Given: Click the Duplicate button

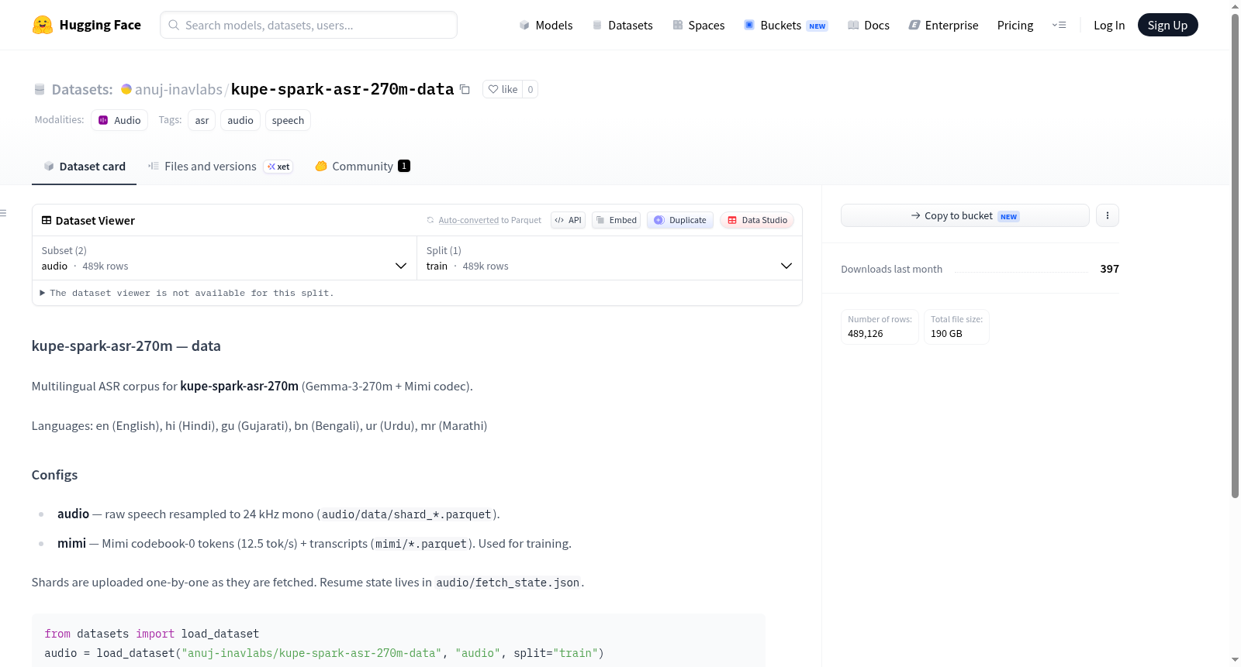Looking at the screenshot, I should click(680, 220).
